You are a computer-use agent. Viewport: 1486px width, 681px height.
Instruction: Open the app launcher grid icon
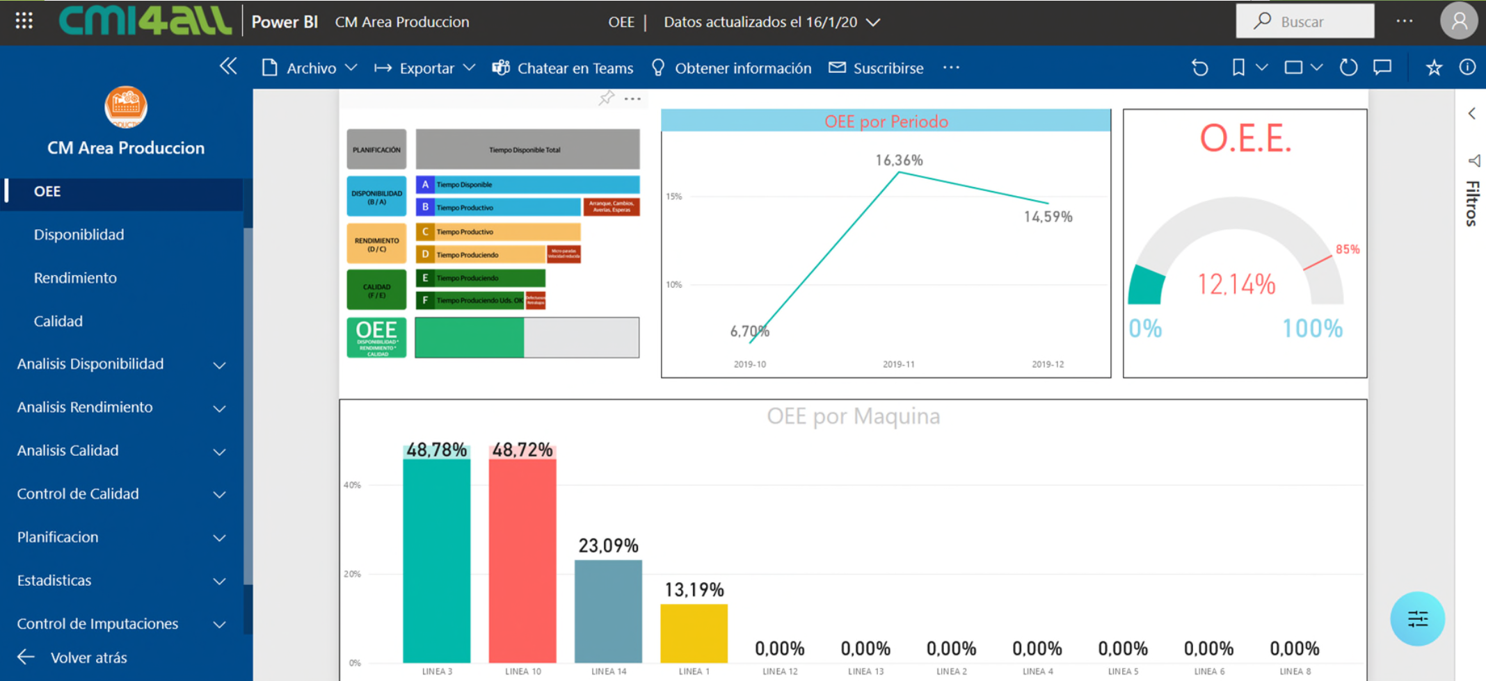click(24, 21)
